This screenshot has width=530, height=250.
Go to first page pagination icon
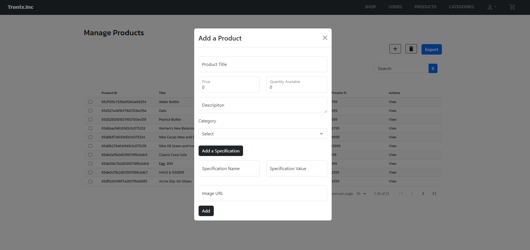401,193
